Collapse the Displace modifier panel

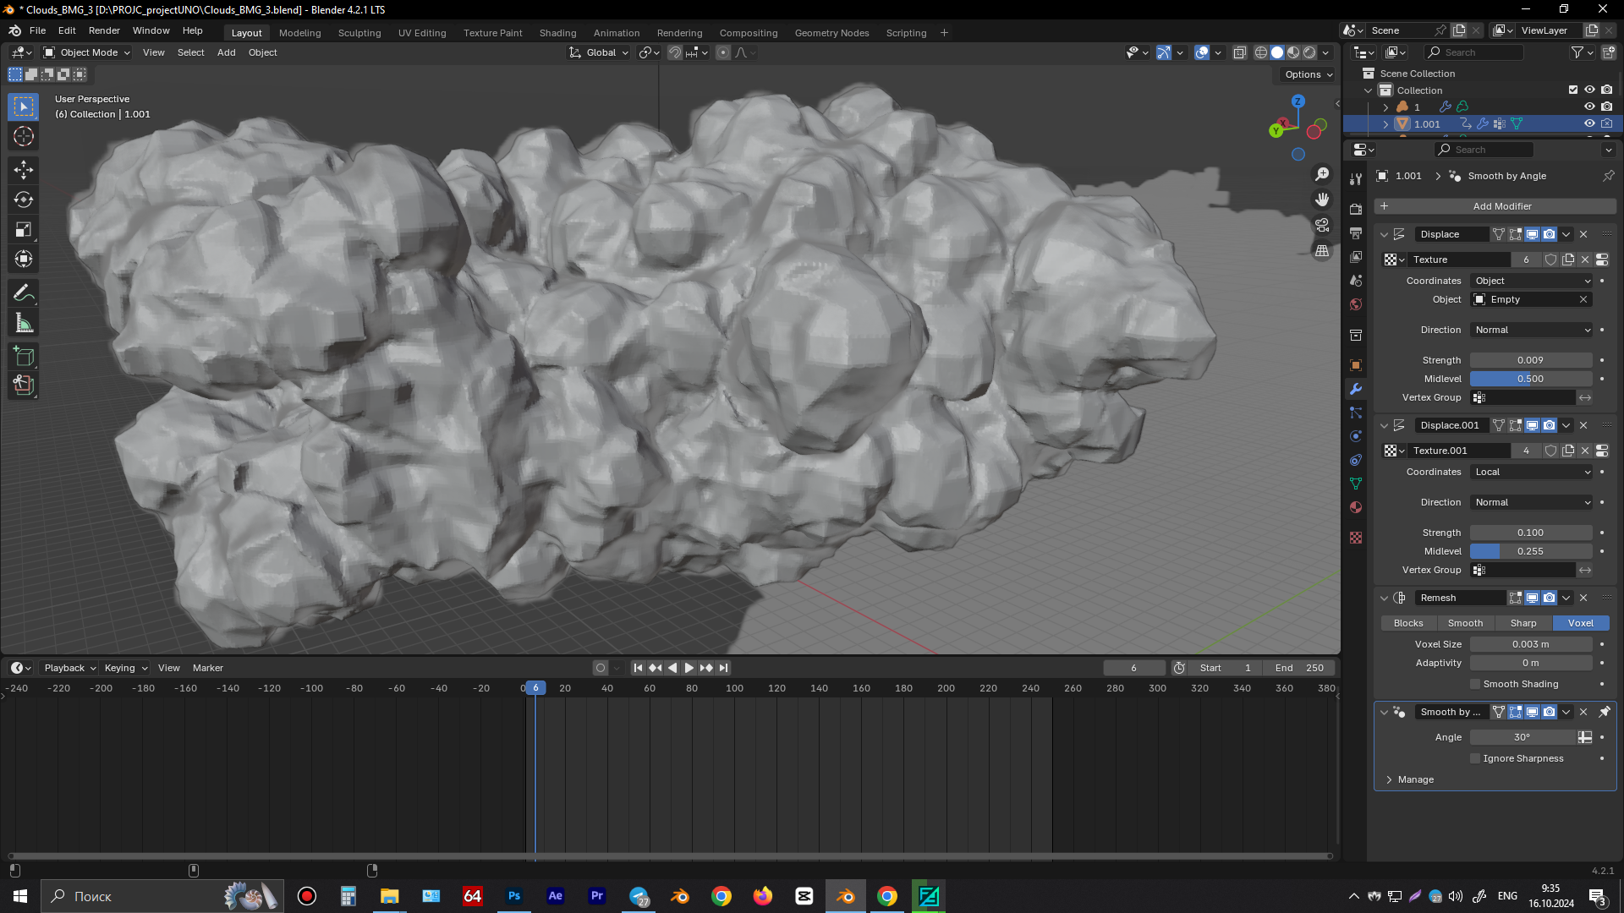(1384, 234)
